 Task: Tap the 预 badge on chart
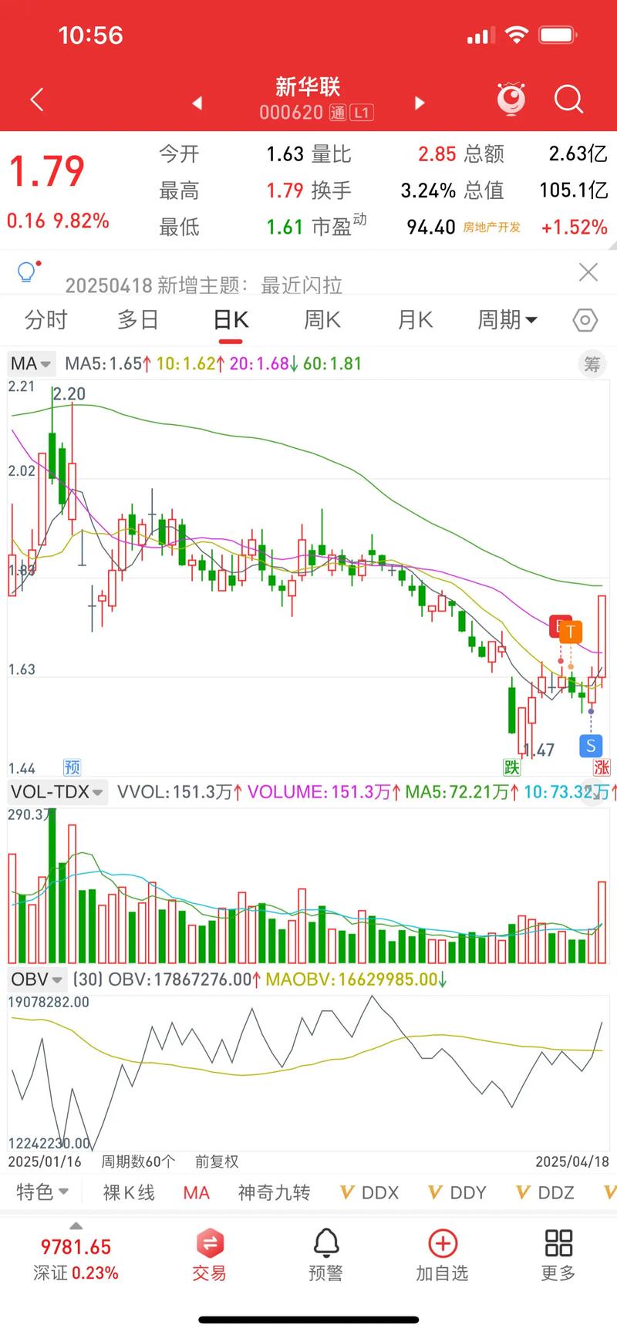pos(72,767)
